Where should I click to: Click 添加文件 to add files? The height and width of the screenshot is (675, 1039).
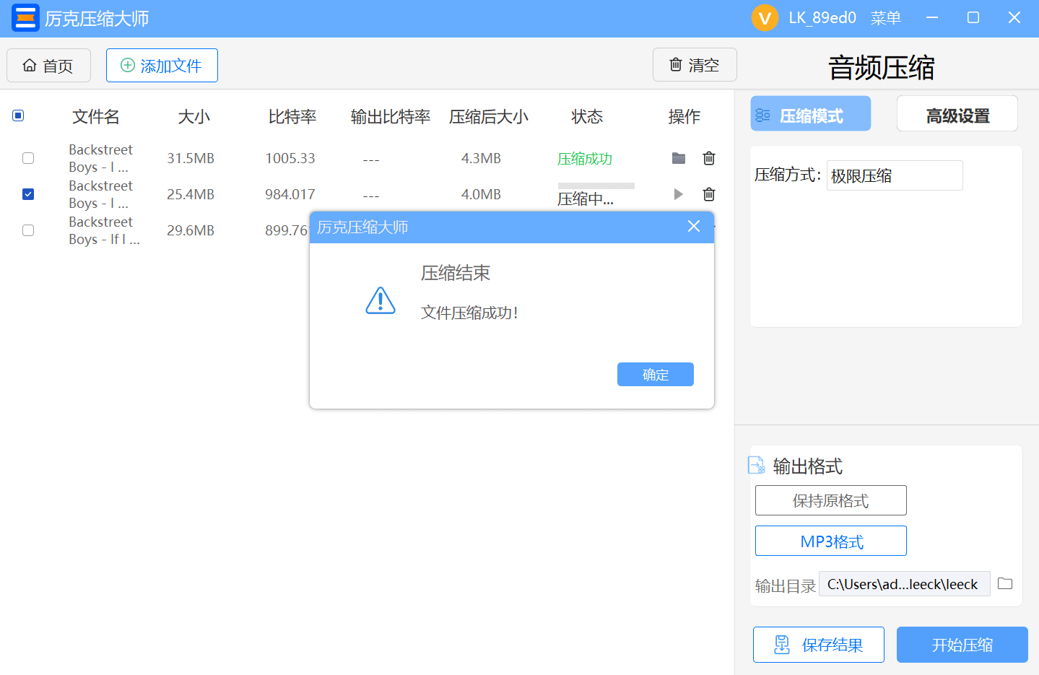pyautogui.click(x=162, y=66)
